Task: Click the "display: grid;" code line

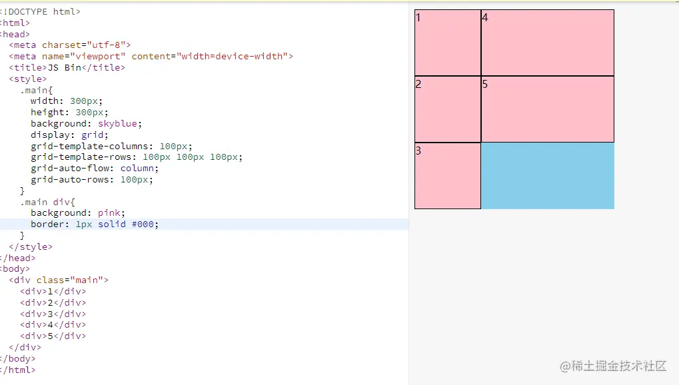Action: click(69, 135)
